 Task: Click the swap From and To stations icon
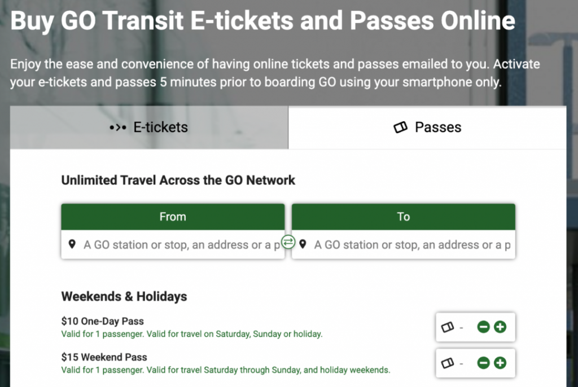(x=288, y=242)
